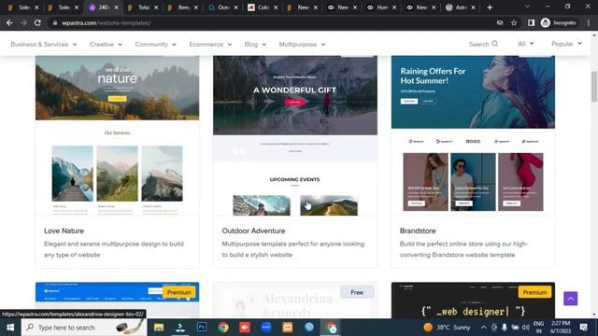
Task: Click the address bar URL
Action: [x=106, y=22]
